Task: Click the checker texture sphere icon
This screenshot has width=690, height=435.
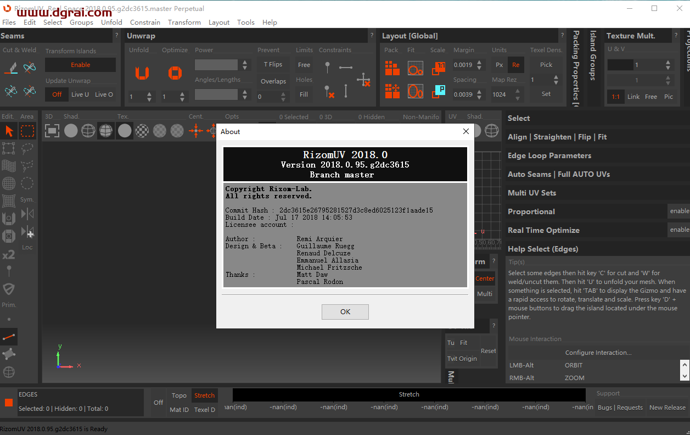Action: pos(142,131)
